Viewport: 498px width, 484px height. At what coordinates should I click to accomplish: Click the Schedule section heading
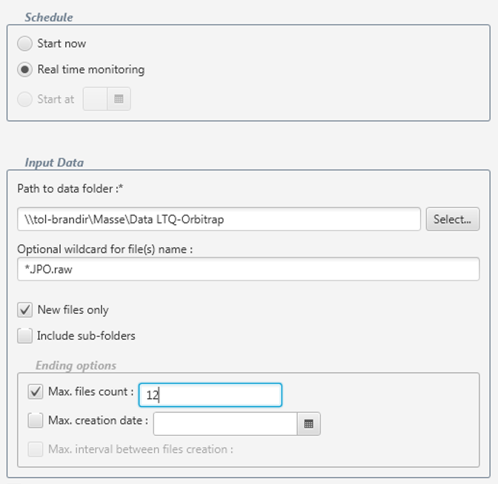pyautogui.click(x=49, y=17)
